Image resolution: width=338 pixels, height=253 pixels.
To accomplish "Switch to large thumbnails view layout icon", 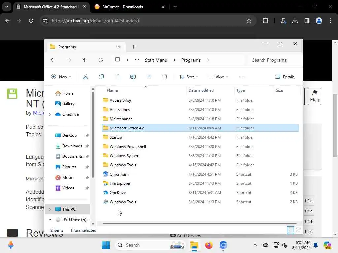I will [298, 230].
